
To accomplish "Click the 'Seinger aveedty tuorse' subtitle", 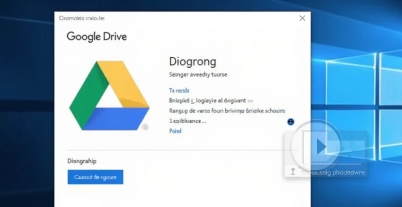I will [198, 74].
